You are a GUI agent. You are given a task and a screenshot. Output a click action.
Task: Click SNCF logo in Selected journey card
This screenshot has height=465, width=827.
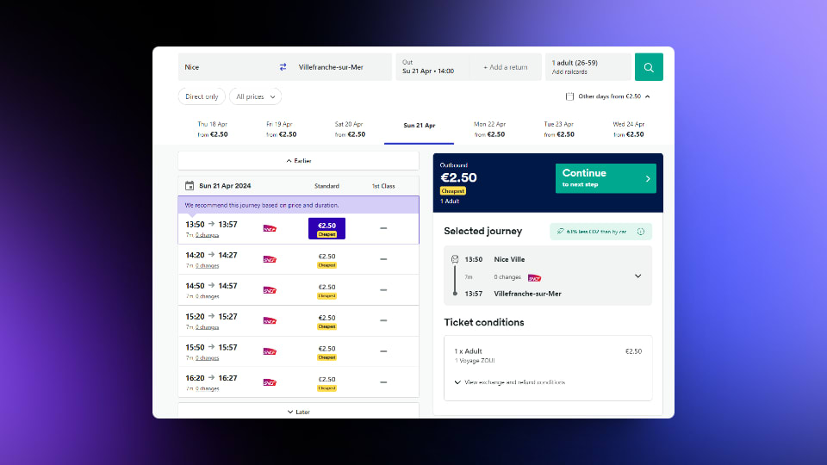pos(534,278)
